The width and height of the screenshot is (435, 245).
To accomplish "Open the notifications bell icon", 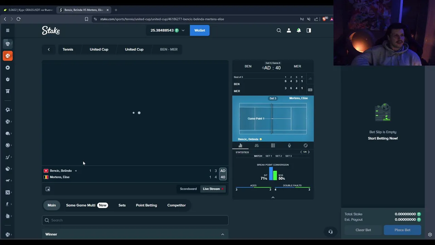I will [x=299, y=30].
